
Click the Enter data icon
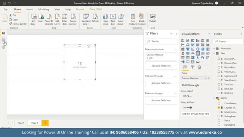[64, 19]
